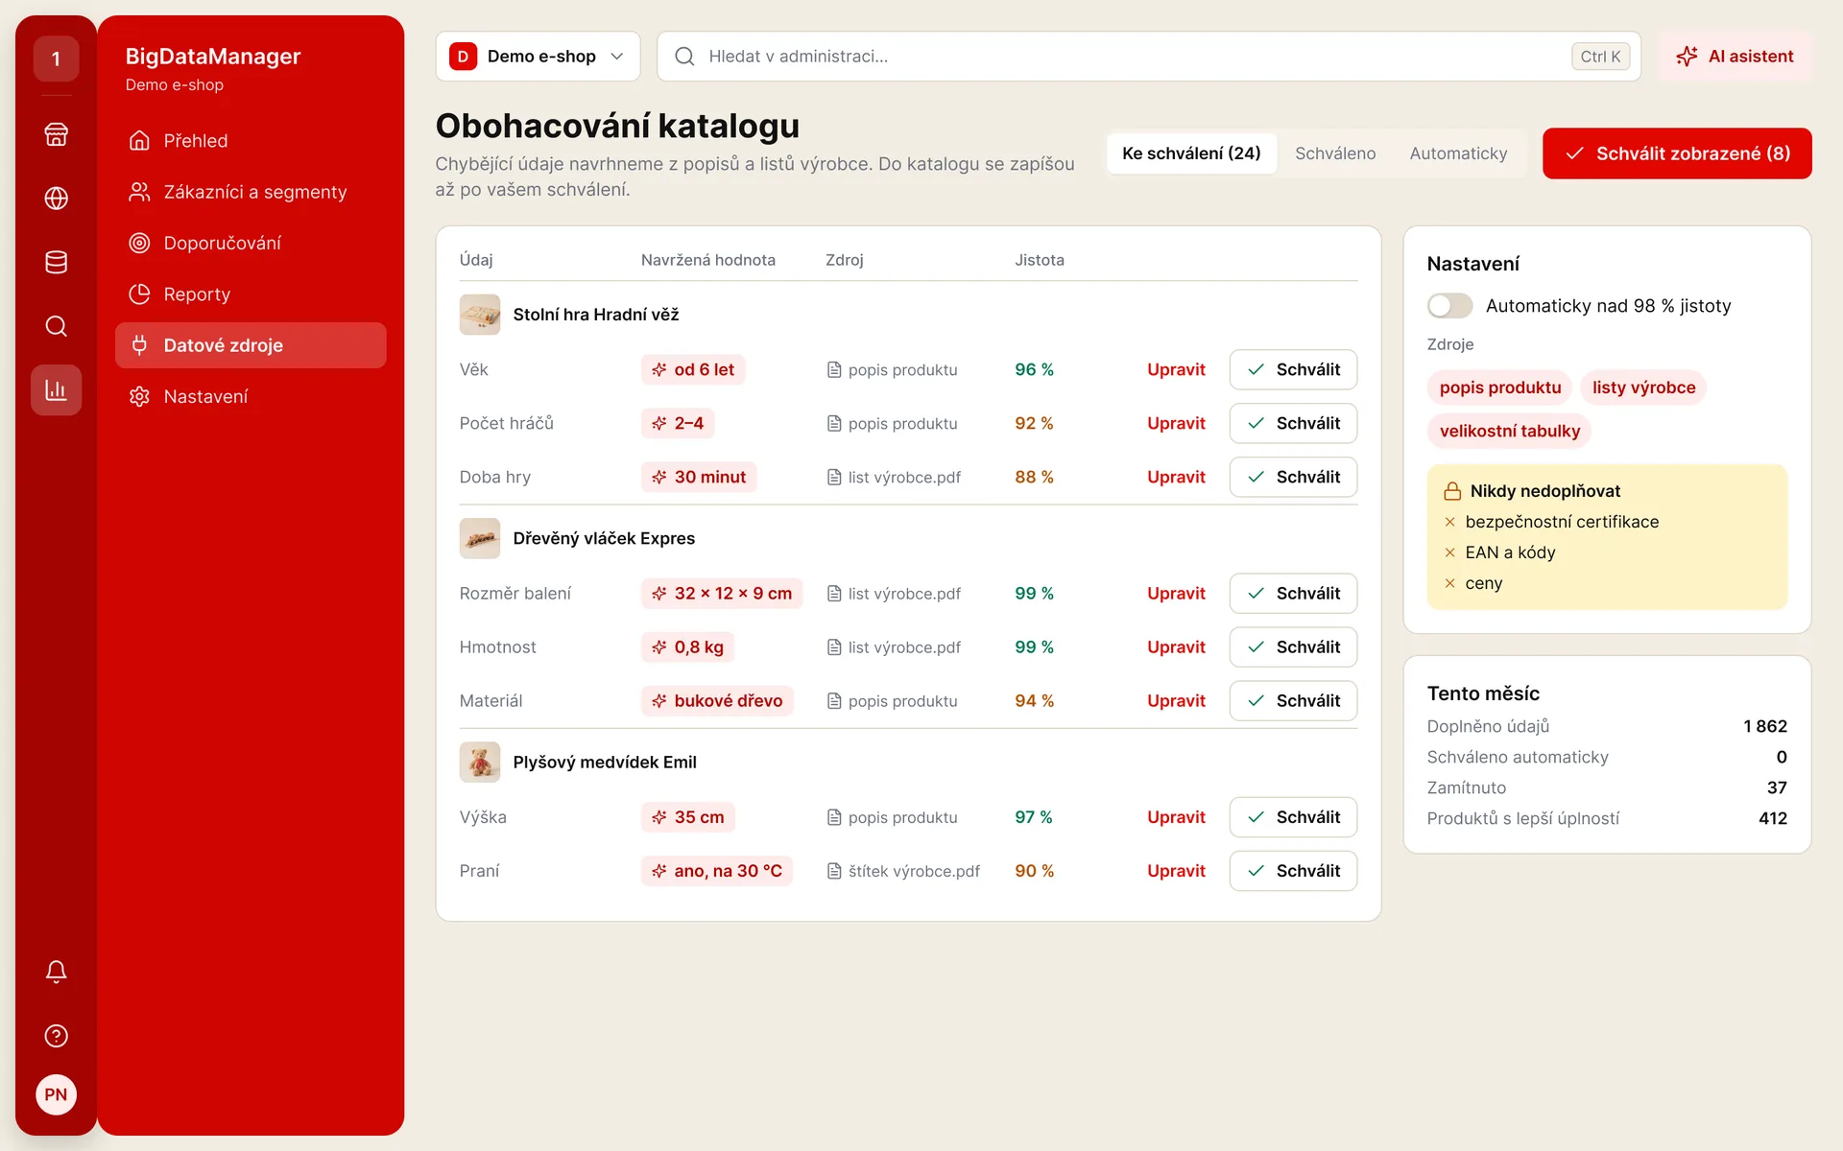Click the Dřevěný vláček Expres thumbnail
Image resolution: width=1843 pixels, height=1151 pixels.
click(x=480, y=538)
